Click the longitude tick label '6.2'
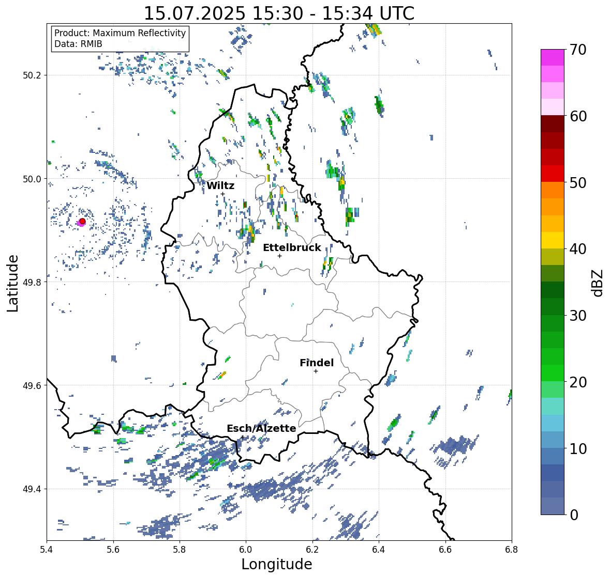 pos(313,549)
